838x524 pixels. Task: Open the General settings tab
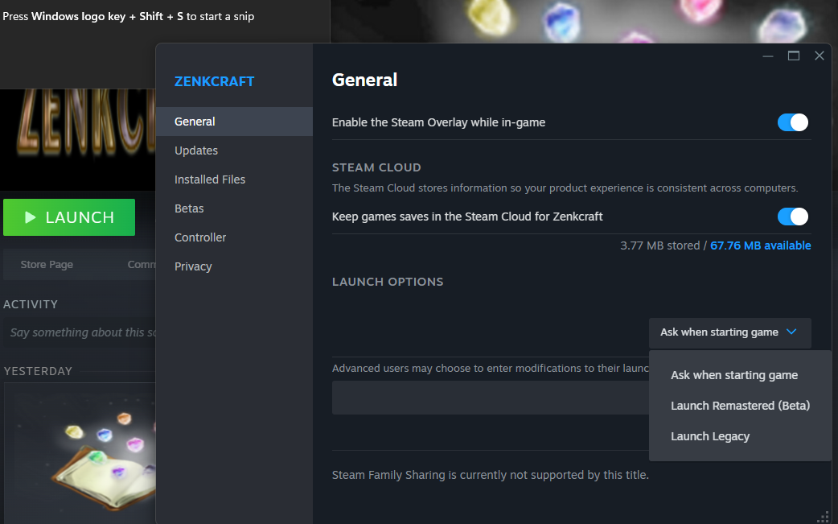coord(234,122)
